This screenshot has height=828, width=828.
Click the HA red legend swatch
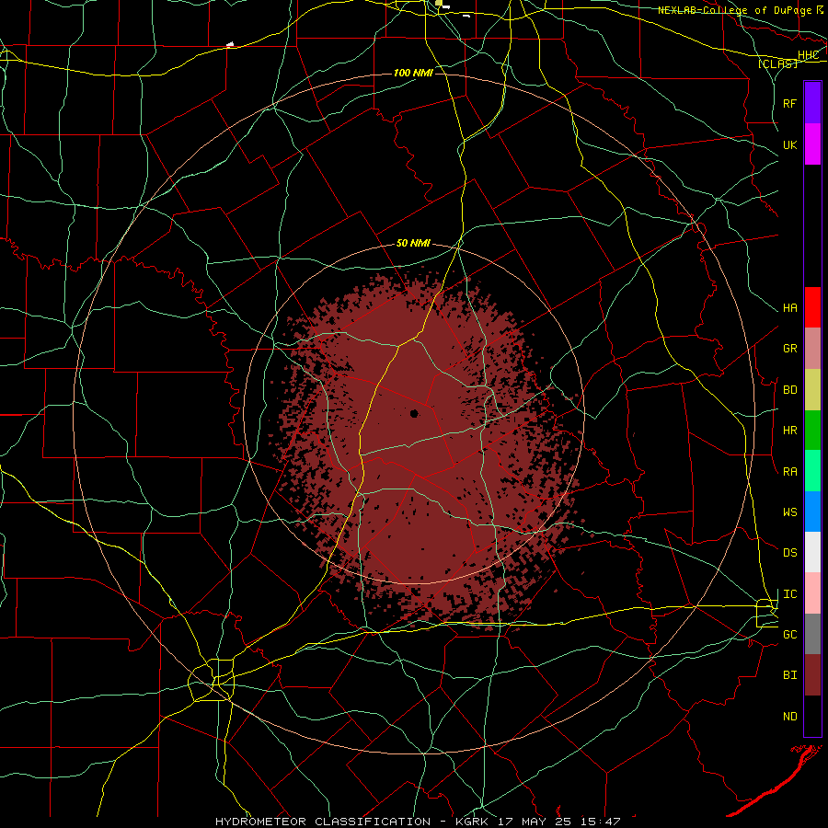[812, 307]
